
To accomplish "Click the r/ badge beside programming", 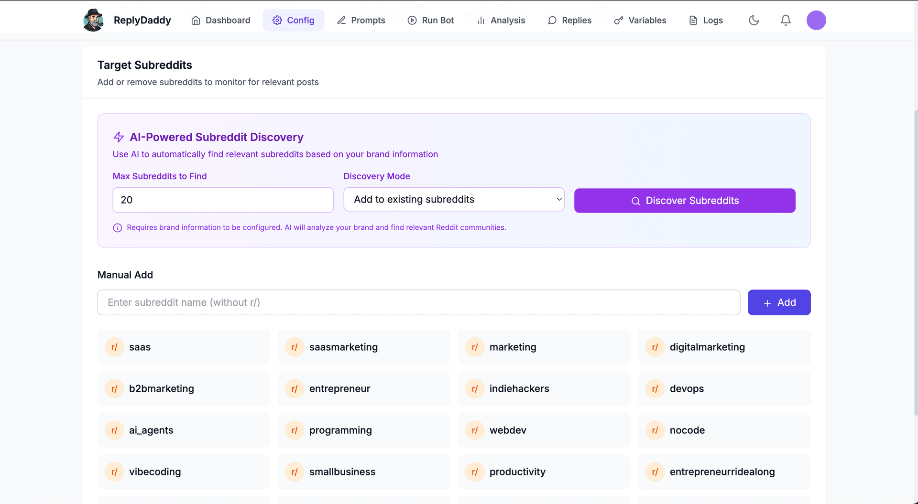I will point(295,430).
